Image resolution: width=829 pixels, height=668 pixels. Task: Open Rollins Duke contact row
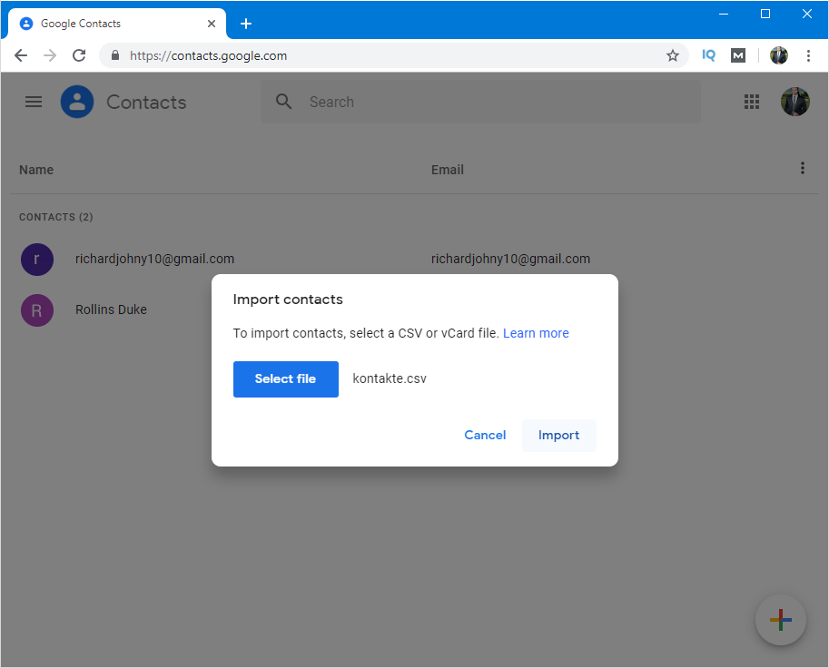[x=111, y=310]
